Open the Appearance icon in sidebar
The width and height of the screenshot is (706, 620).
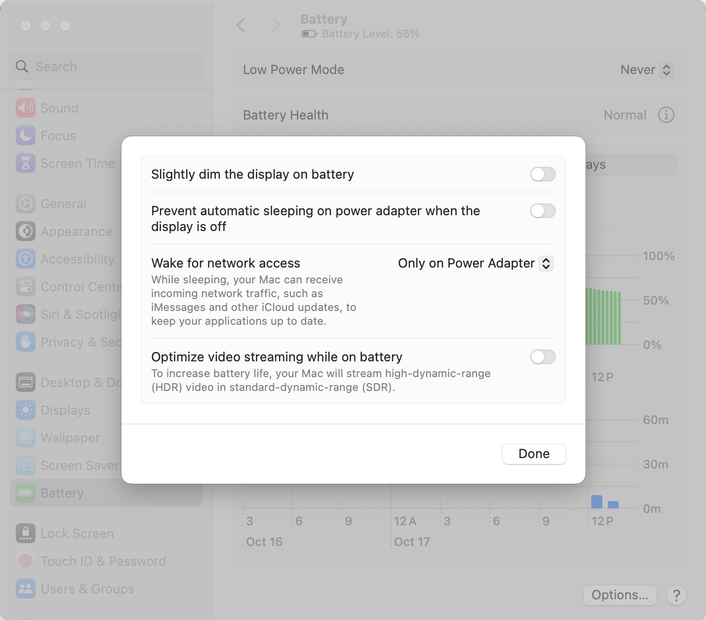pyautogui.click(x=25, y=232)
